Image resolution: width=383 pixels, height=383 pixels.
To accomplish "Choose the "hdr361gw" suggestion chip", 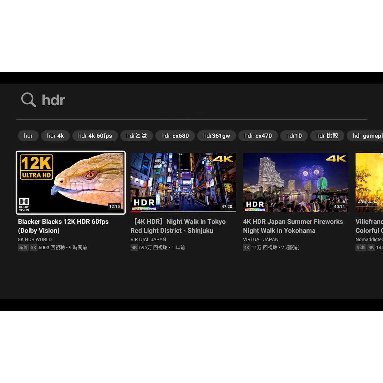I will pyautogui.click(x=216, y=136).
